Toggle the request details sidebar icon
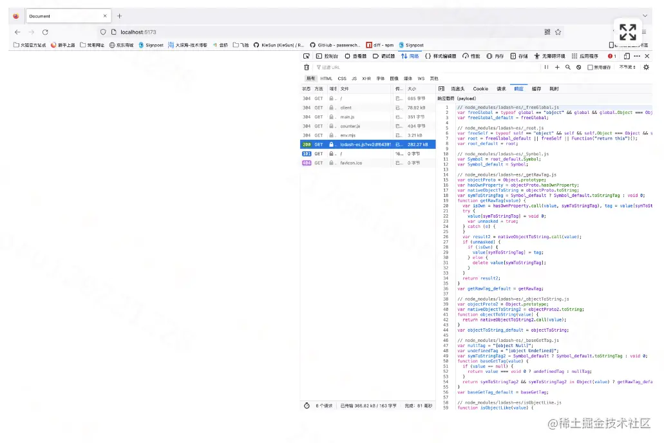The image size is (664, 443). 441,89
